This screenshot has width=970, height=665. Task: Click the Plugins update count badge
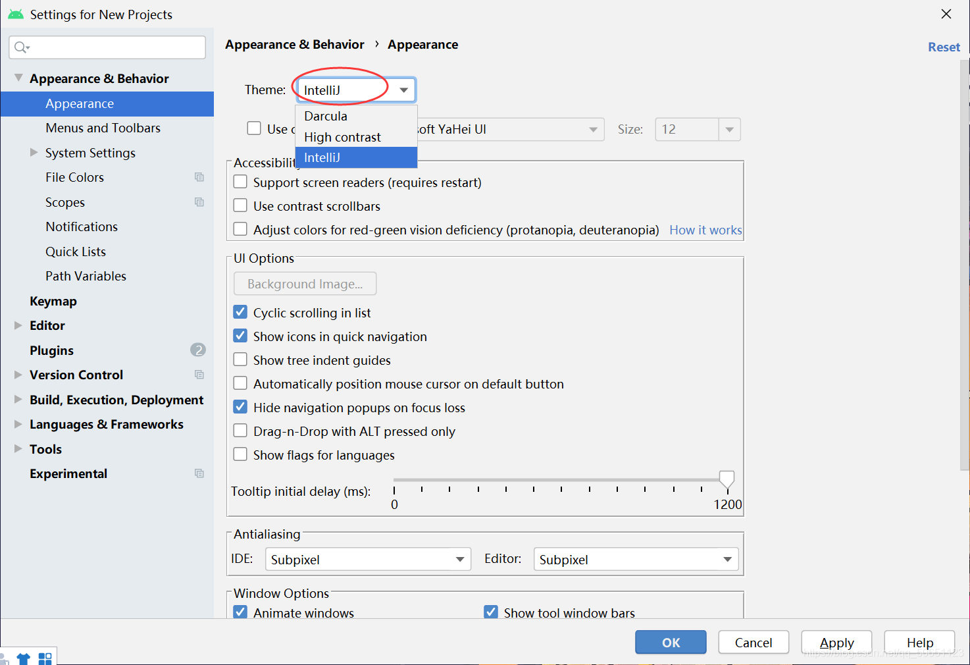[198, 350]
